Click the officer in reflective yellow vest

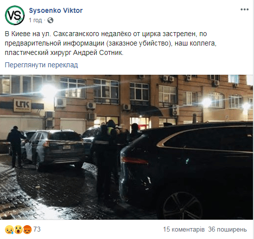click(111, 130)
